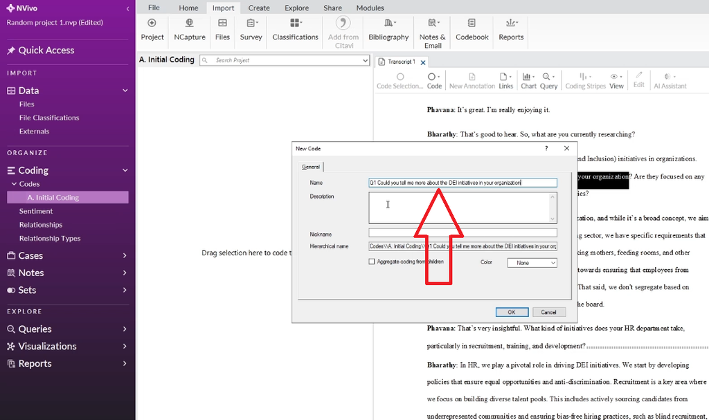The height and width of the screenshot is (420, 709).
Task: Click the Name field in New Code dialog
Action: [x=463, y=183]
